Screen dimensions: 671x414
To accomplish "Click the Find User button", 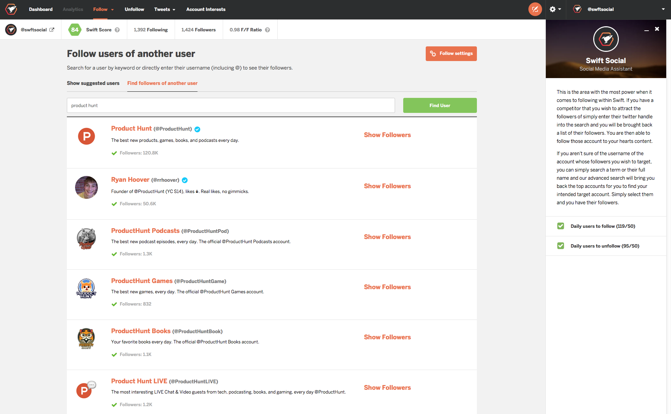I will point(440,105).
